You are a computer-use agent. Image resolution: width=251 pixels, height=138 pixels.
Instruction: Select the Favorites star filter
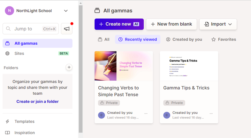point(224,40)
